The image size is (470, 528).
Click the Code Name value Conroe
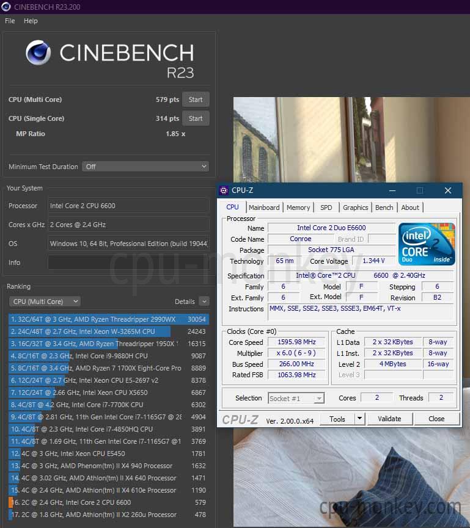pyautogui.click(x=301, y=239)
